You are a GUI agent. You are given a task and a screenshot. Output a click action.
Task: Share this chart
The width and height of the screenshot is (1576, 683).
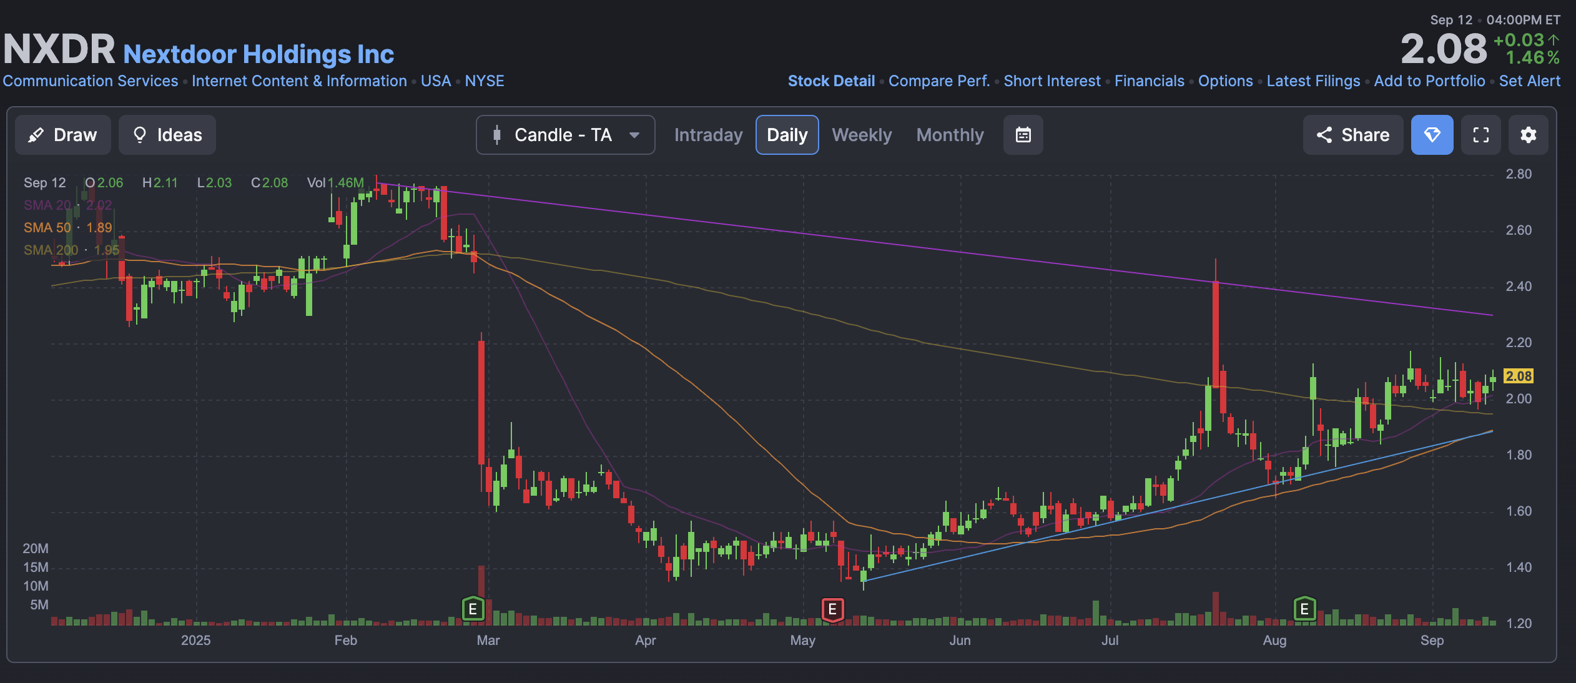[x=1352, y=135]
